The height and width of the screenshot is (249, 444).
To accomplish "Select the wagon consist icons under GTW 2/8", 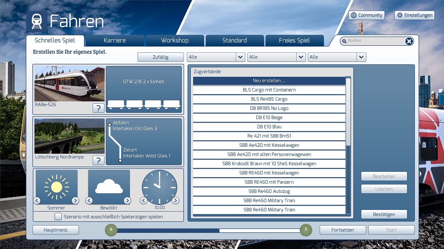I will tap(143, 105).
